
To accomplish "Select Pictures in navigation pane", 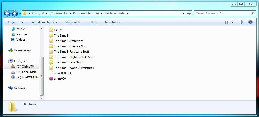I will tap(22, 34).
